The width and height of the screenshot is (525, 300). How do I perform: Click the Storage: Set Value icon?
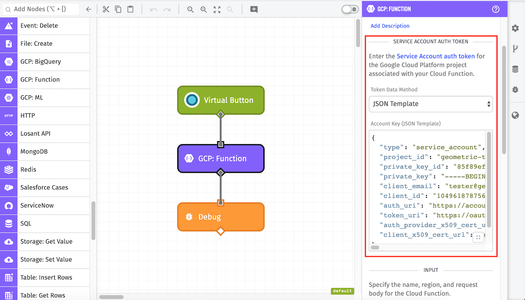(x=9, y=259)
